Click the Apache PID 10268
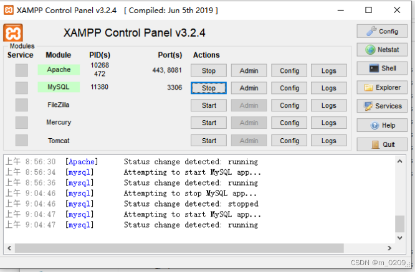 (x=100, y=65)
